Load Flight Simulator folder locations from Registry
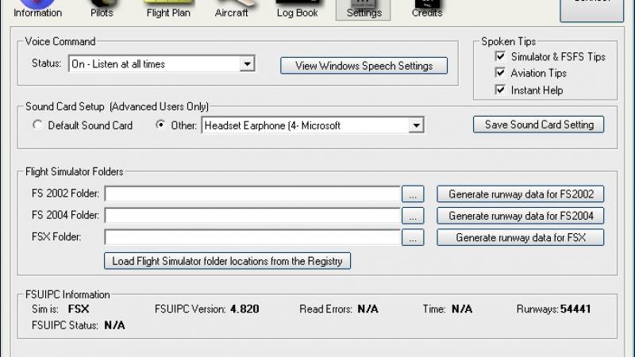The image size is (635, 357). (x=227, y=261)
